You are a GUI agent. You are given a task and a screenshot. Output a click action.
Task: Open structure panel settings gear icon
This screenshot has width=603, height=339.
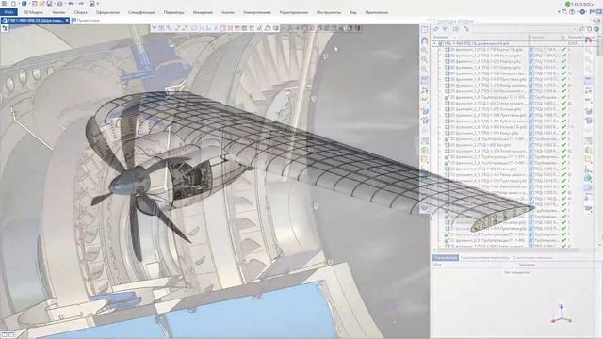point(596,29)
